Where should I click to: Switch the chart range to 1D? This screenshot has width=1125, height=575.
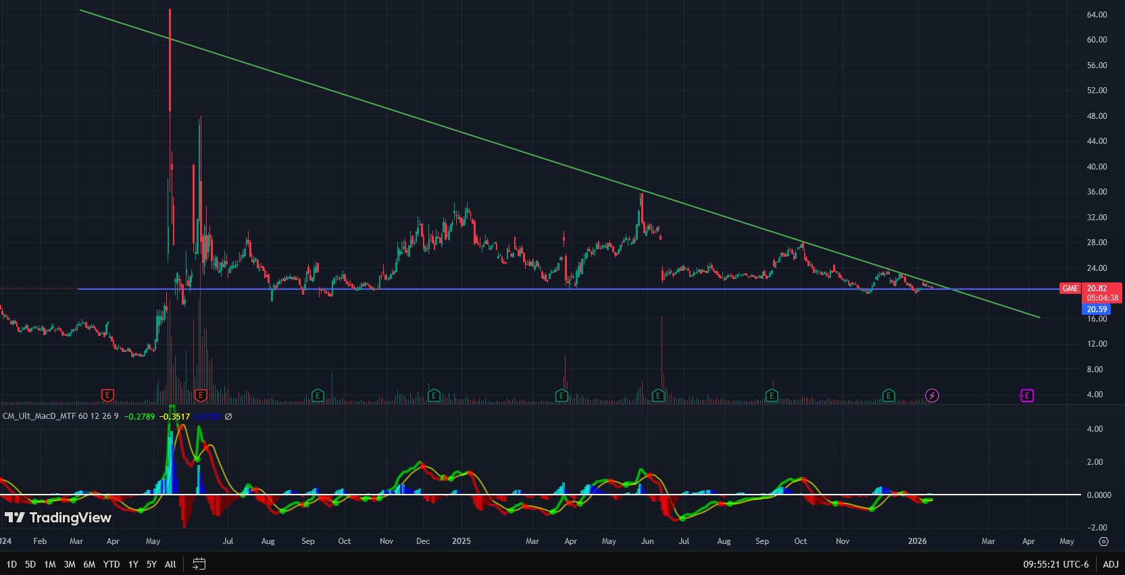click(x=11, y=564)
